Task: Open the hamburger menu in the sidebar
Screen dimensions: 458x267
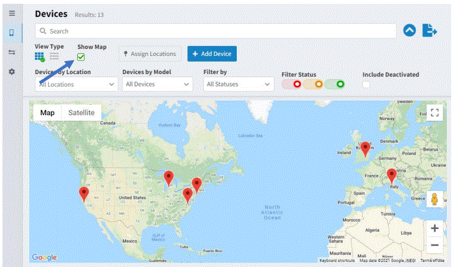Action: click(x=12, y=13)
